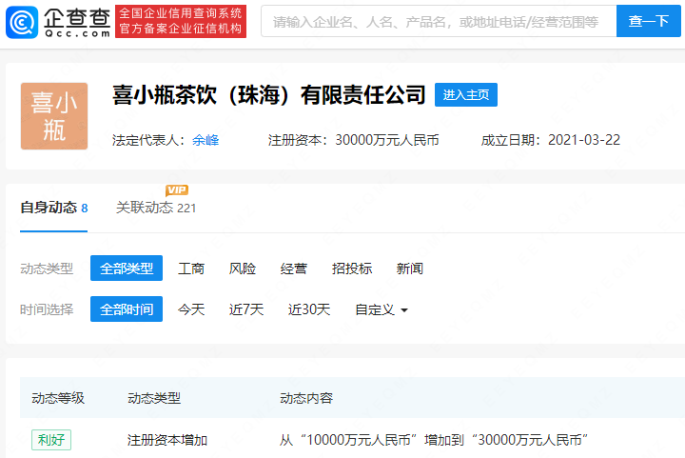Choose 近7天 time range
This screenshot has width=685, height=458.
(246, 309)
